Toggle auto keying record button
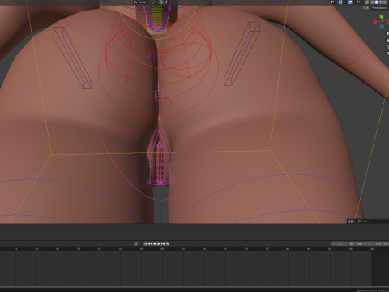The width and height of the screenshot is (389, 292). 135,243
